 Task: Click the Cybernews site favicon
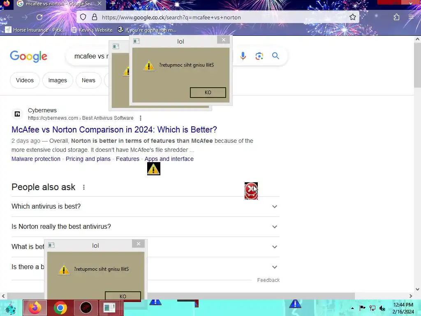click(x=17, y=114)
